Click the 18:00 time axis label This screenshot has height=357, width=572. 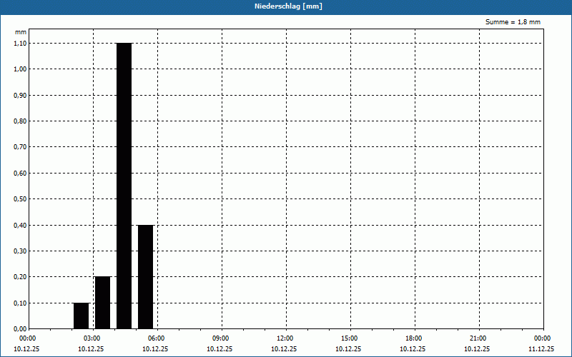pos(413,338)
